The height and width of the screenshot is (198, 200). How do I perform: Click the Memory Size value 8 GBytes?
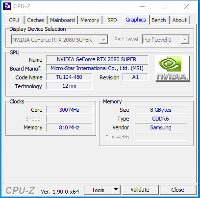pos(161,110)
